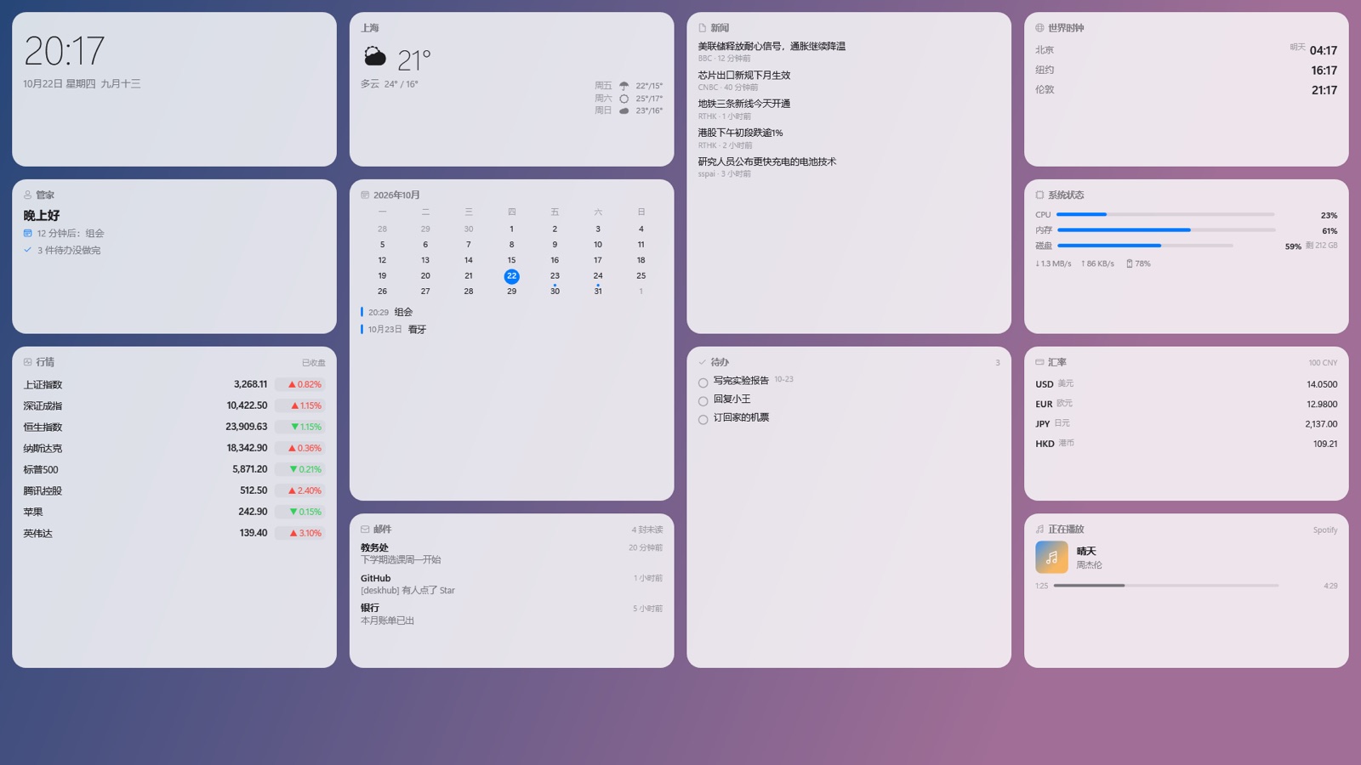Click the cloudy weather icon beside 21°
Screen dimensions: 1361x765
375,58
